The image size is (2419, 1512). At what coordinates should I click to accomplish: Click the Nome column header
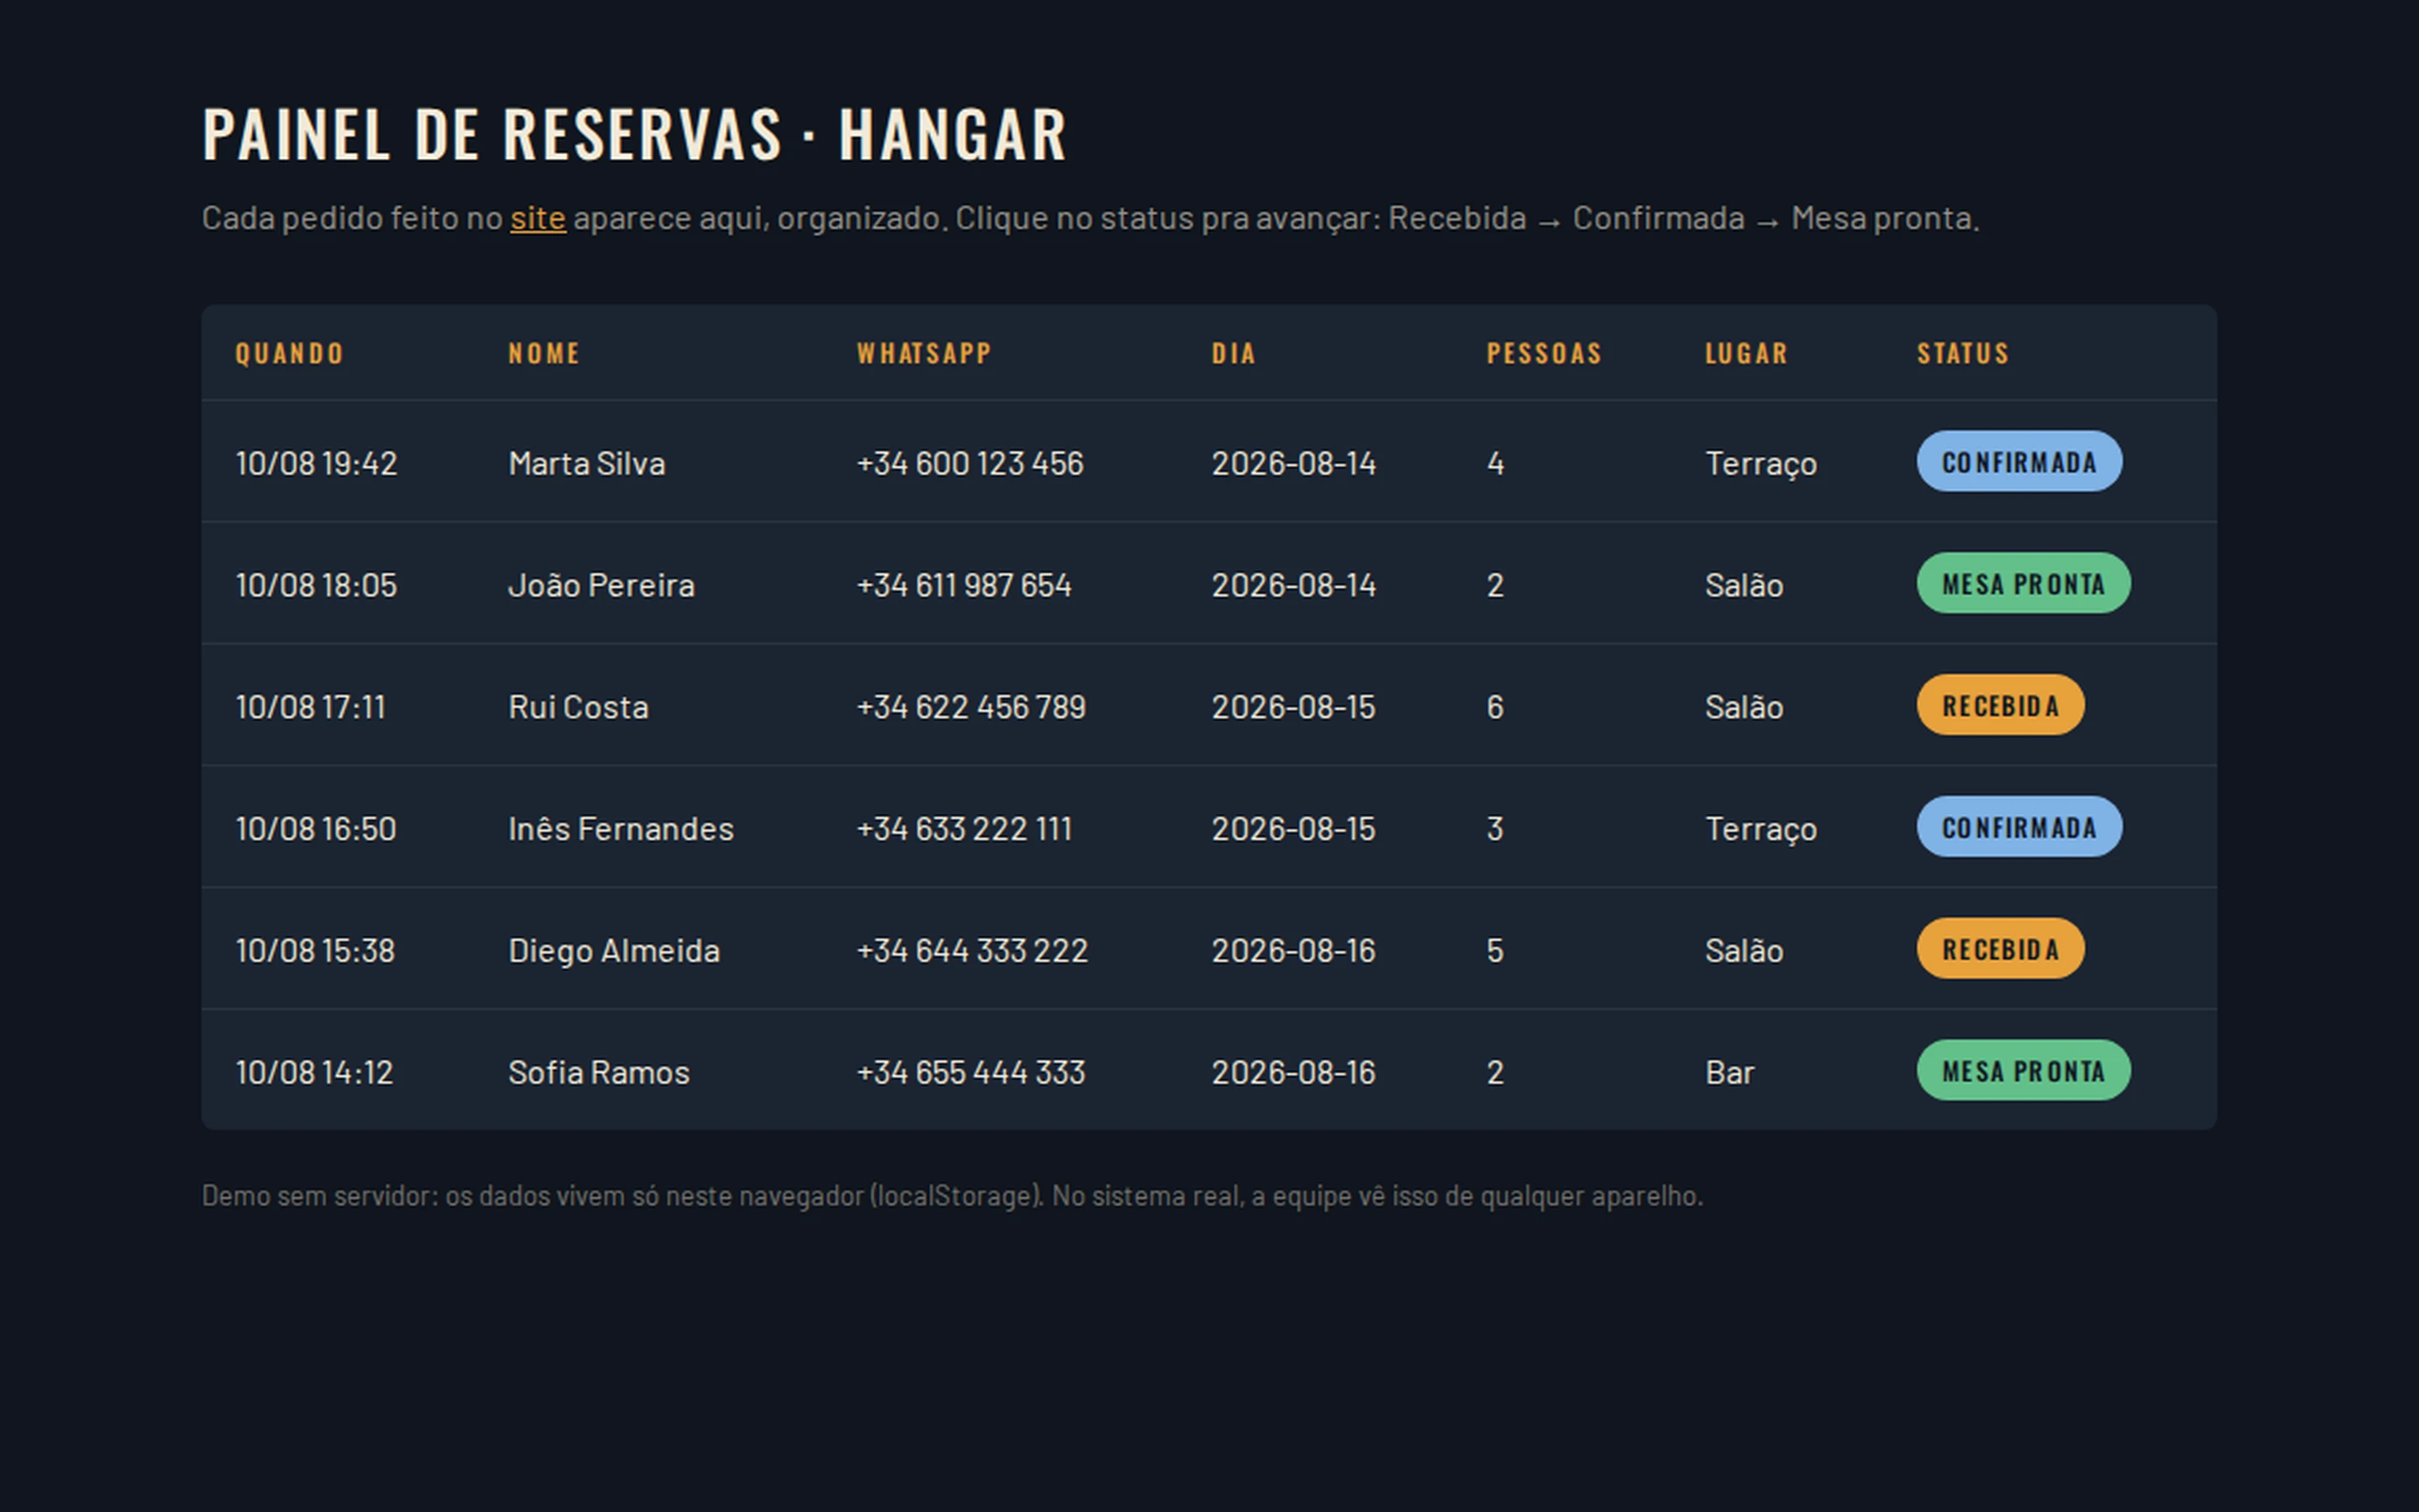pyautogui.click(x=543, y=354)
